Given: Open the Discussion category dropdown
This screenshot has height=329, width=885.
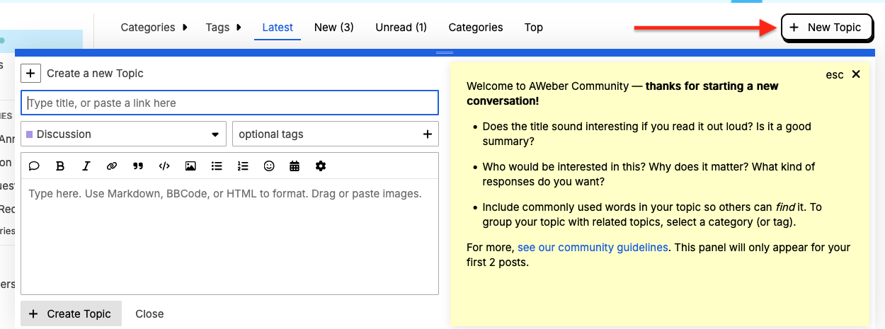Looking at the screenshot, I should (123, 134).
